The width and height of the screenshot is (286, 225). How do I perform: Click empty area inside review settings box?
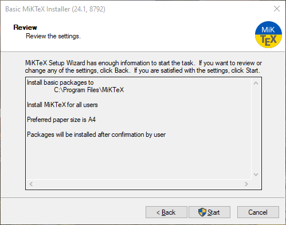point(139,159)
